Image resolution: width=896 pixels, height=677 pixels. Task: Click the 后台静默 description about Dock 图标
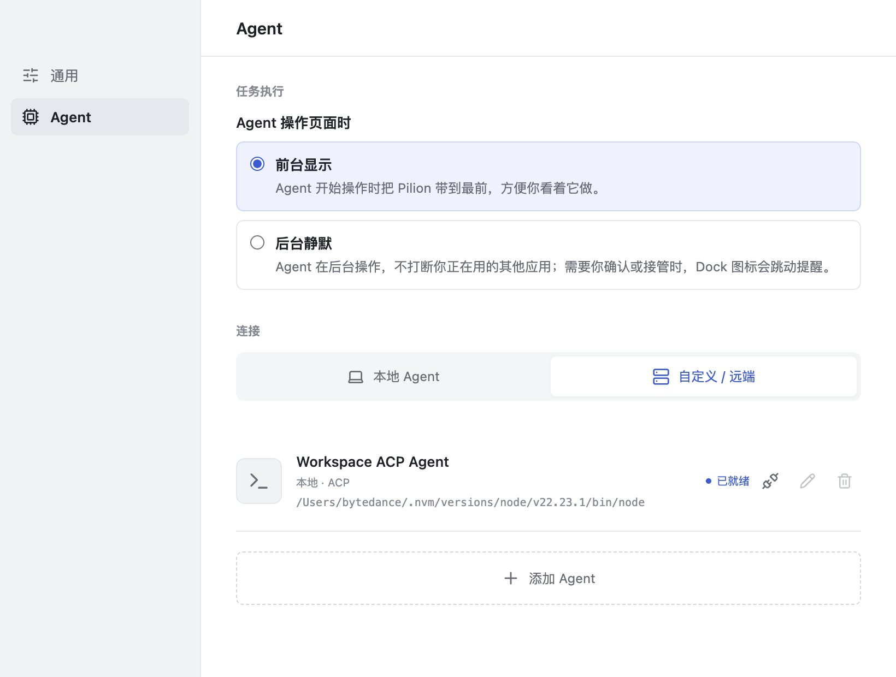click(x=555, y=267)
